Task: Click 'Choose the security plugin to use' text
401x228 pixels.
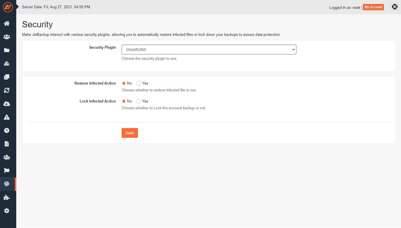Action: [x=149, y=59]
